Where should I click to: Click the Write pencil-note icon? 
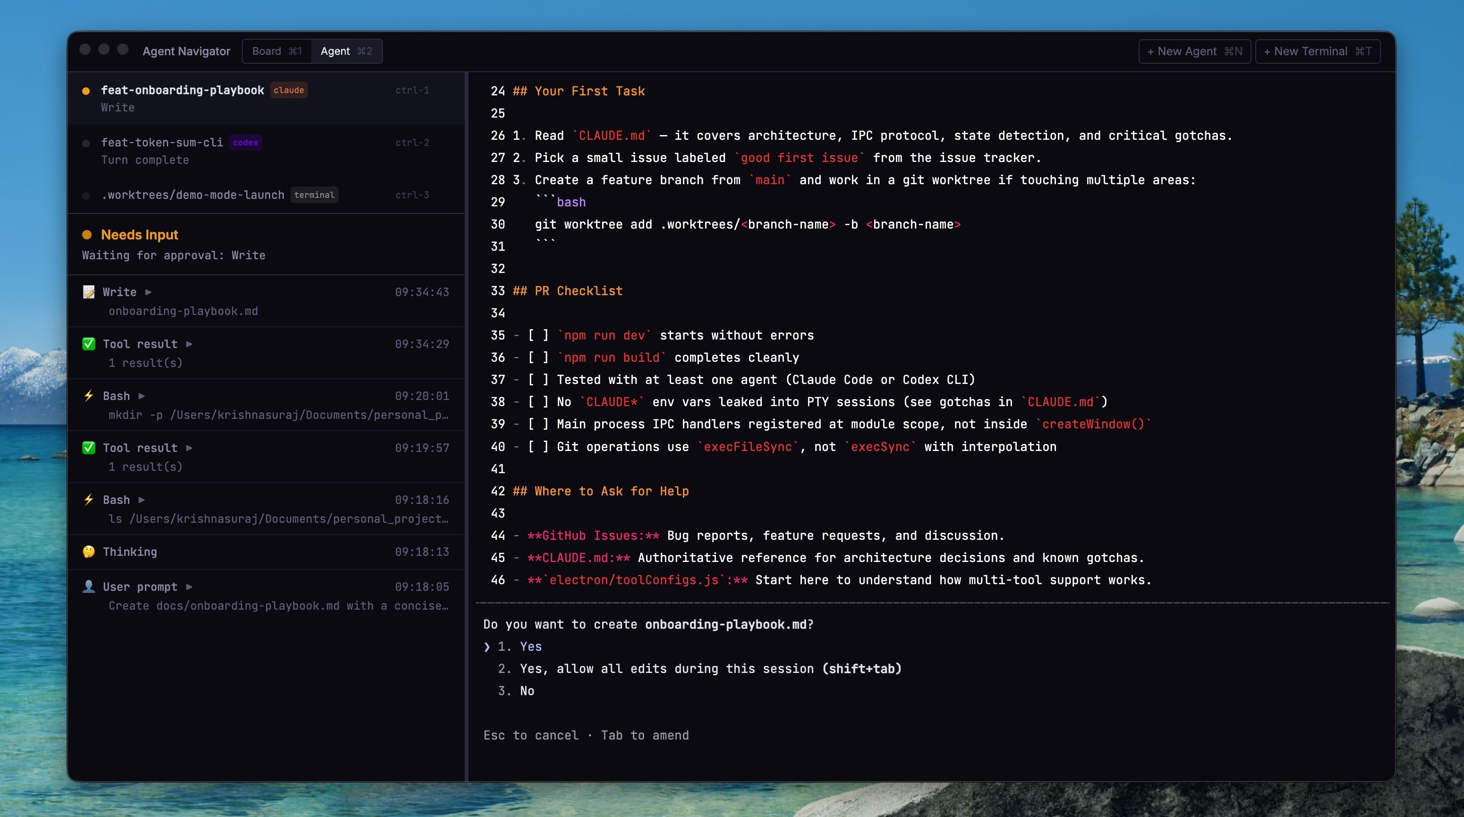pyautogui.click(x=89, y=292)
